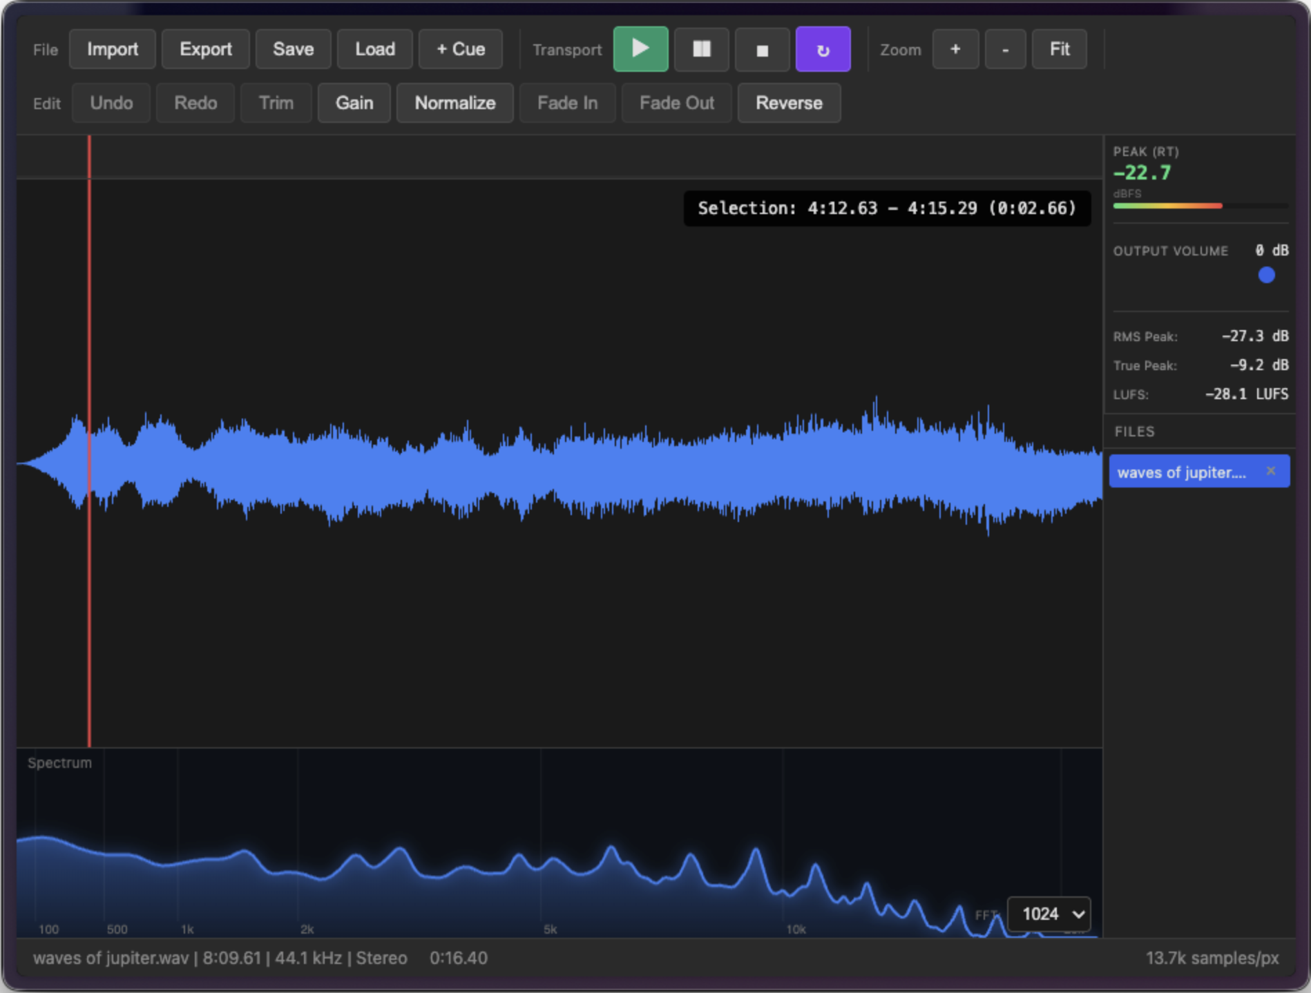This screenshot has height=993, width=1311.
Task: Click the file info in status bar
Action: tap(220, 958)
